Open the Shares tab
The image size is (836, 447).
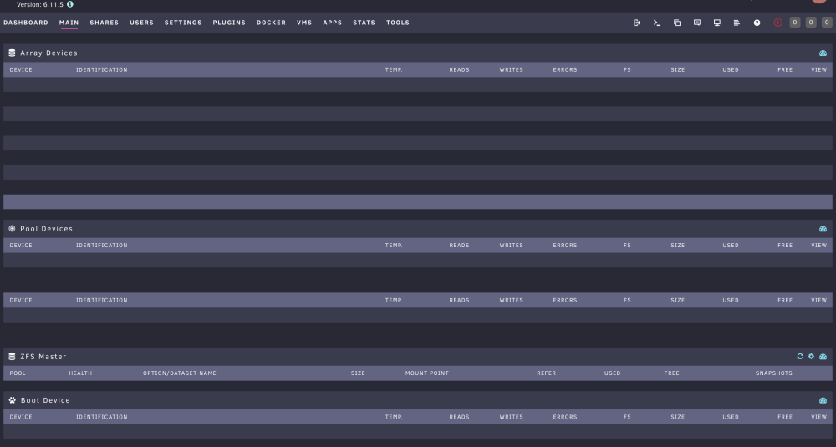point(104,23)
